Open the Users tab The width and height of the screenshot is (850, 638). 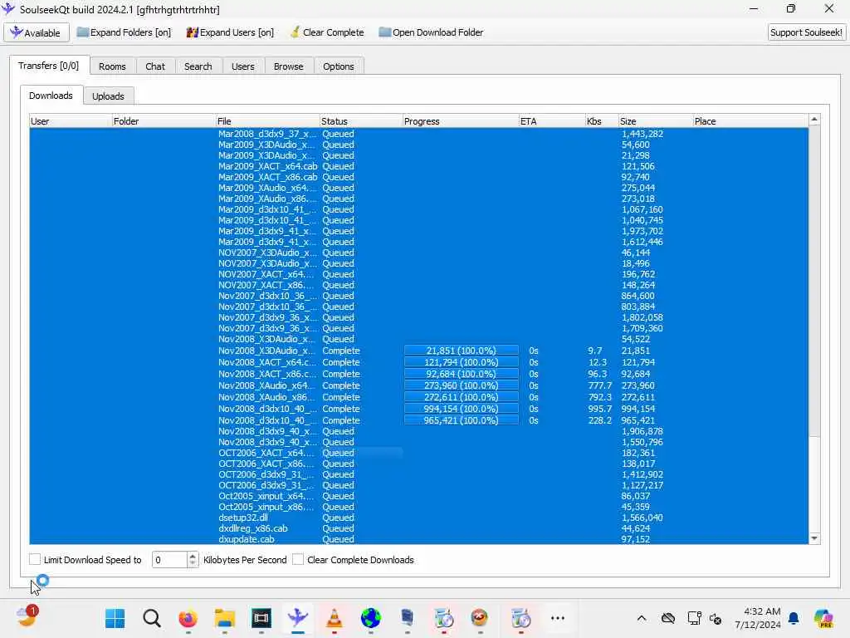click(x=243, y=66)
